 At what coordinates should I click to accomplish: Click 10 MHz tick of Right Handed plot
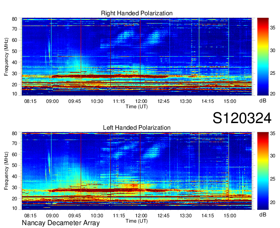pos(14,94)
